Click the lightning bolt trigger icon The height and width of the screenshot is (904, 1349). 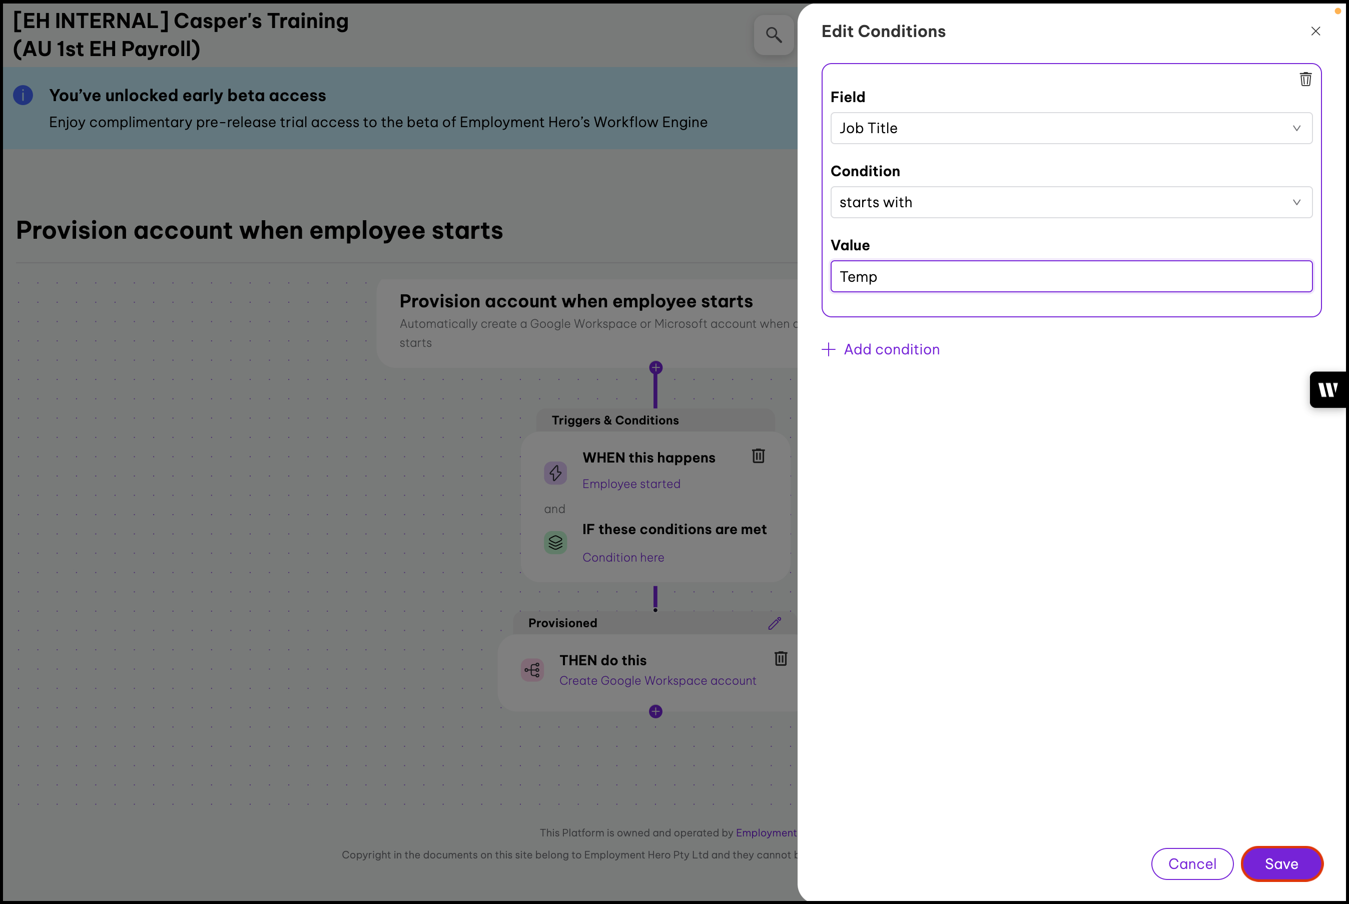pos(555,473)
